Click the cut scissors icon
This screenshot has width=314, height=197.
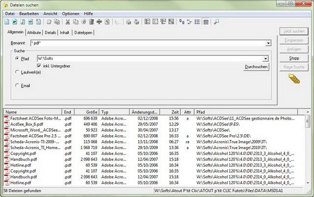(68, 22)
